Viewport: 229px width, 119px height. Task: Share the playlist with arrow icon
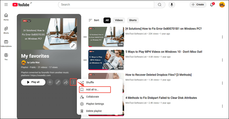pos(66,82)
